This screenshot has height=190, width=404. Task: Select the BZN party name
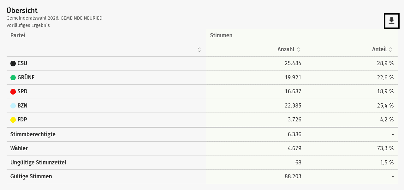(22, 106)
